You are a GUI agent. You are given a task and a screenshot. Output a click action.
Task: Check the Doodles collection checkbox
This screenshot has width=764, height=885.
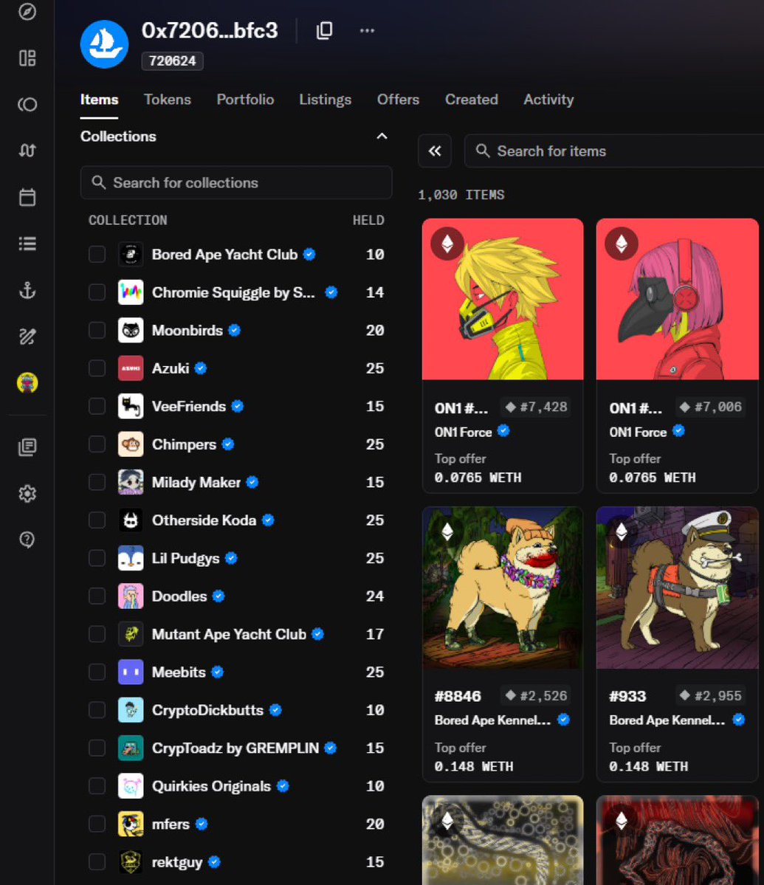[97, 596]
